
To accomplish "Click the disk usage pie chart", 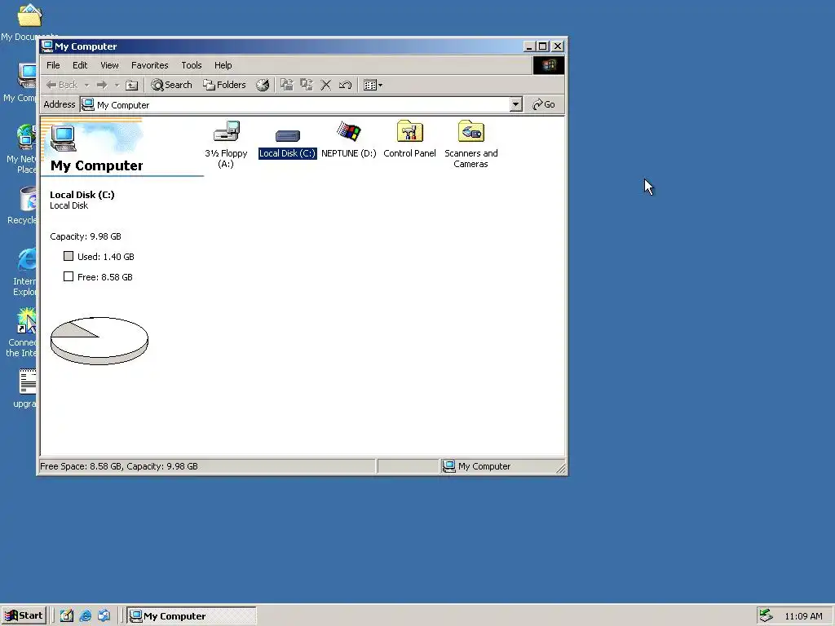I will point(99,341).
